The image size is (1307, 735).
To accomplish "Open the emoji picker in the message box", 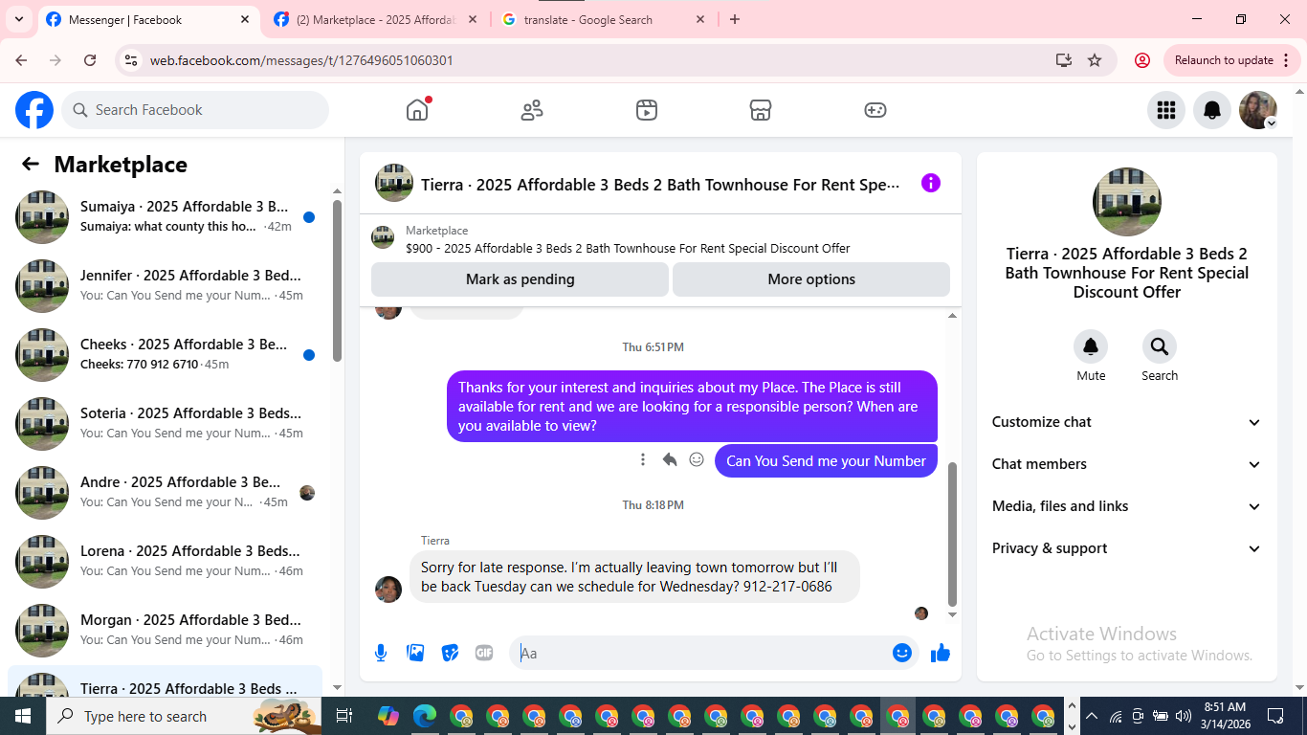I will [902, 653].
